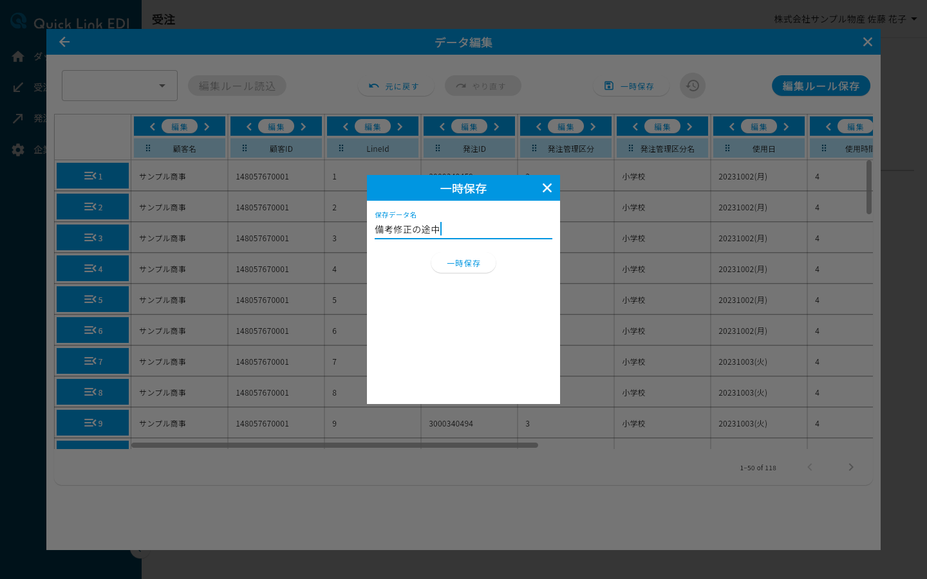
Task: Close the データ編集 panel with the X
Action: point(868,42)
